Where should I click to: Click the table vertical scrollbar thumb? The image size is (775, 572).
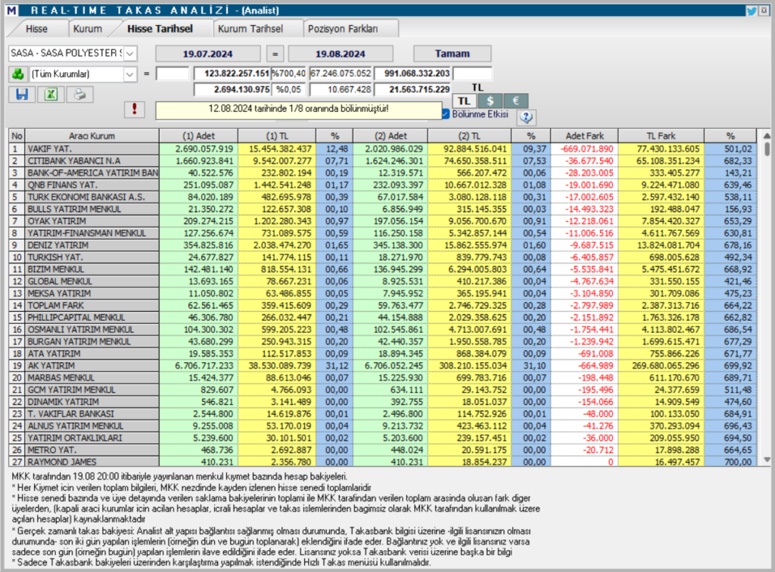[767, 149]
